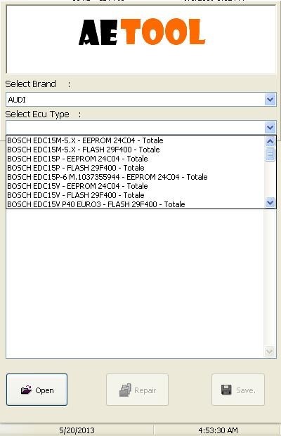Click the floppy disk Save icon
This screenshot has width=281, height=436.
click(226, 390)
